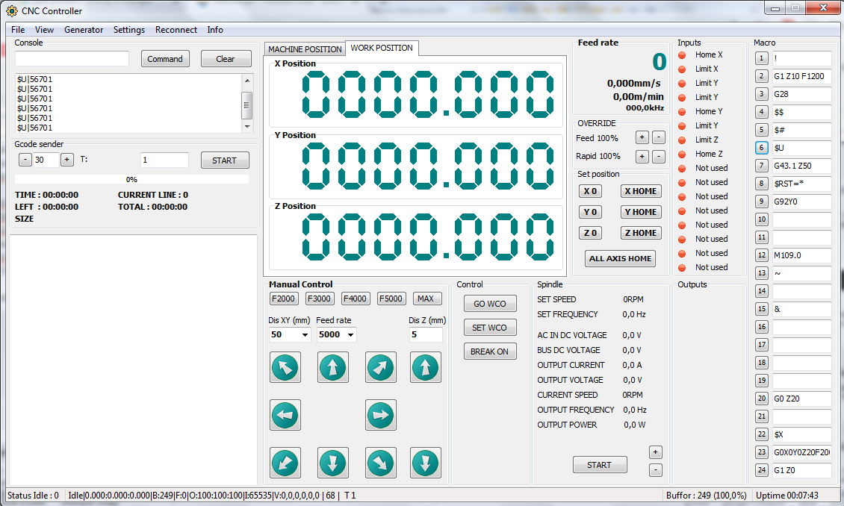
Task: Increase the Feed override with the plus button
Action: (x=642, y=137)
